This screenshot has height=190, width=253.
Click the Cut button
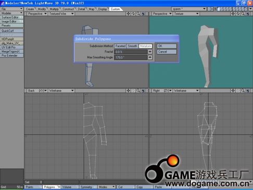(x=126, y=187)
